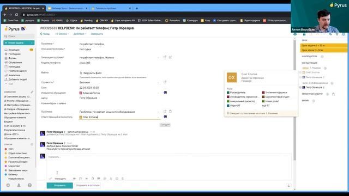Open Результаты поиска in favorites
Image resolution: width=349 pixels, height=196 pixels.
click(x=15, y=130)
